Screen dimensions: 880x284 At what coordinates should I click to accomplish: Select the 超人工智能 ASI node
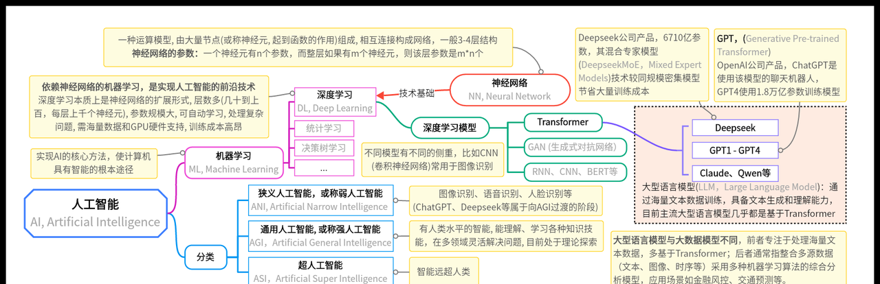pyautogui.click(x=320, y=272)
